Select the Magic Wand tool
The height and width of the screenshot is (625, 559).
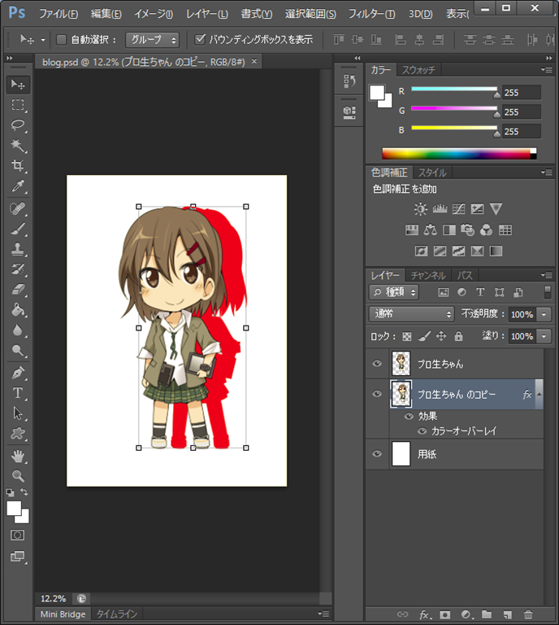point(18,146)
